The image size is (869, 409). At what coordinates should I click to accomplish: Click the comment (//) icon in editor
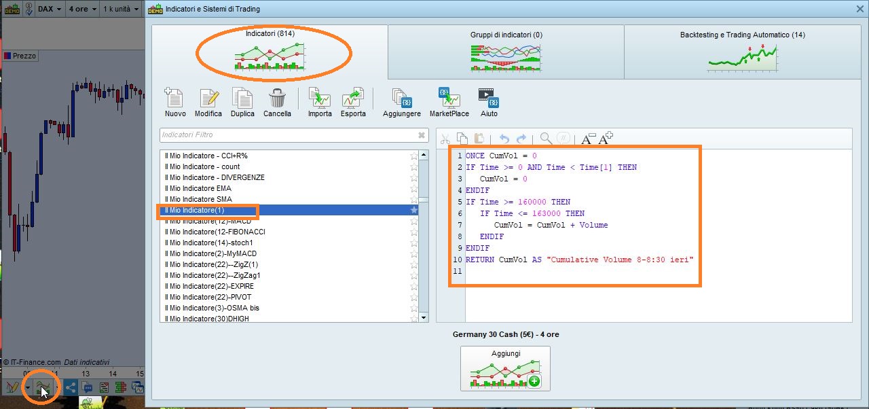(x=563, y=139)
